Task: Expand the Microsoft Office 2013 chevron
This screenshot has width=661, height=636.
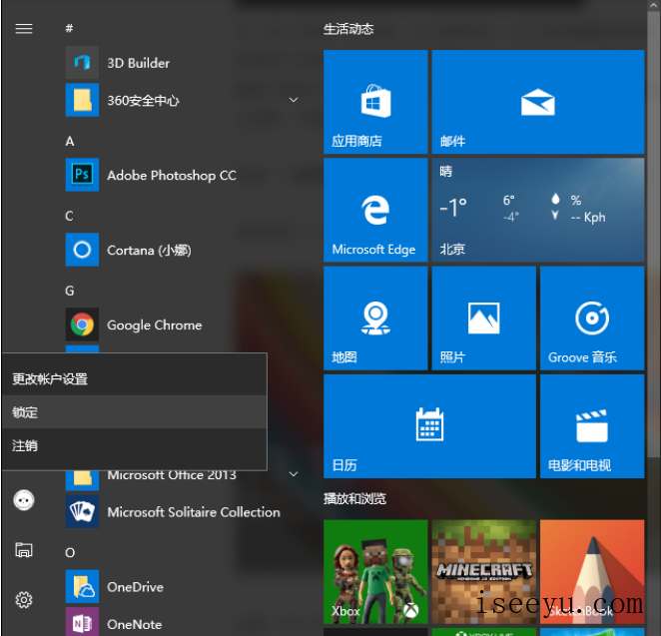Action: (x=294, y=474)
